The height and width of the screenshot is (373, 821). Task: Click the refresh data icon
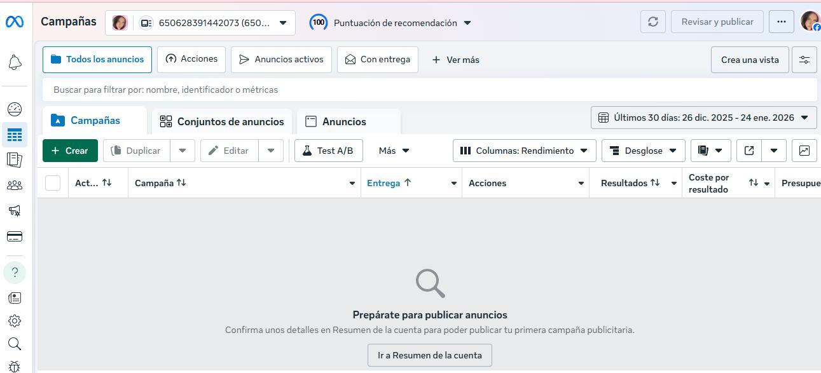[652, 22]
